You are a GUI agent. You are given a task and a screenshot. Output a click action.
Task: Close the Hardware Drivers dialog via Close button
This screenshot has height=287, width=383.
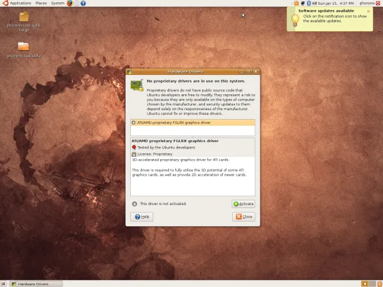pyautogui.click(x=244, y=217)
